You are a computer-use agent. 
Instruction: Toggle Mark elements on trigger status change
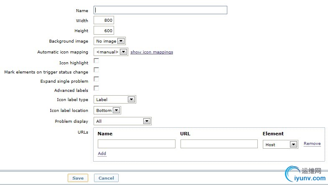96,70
